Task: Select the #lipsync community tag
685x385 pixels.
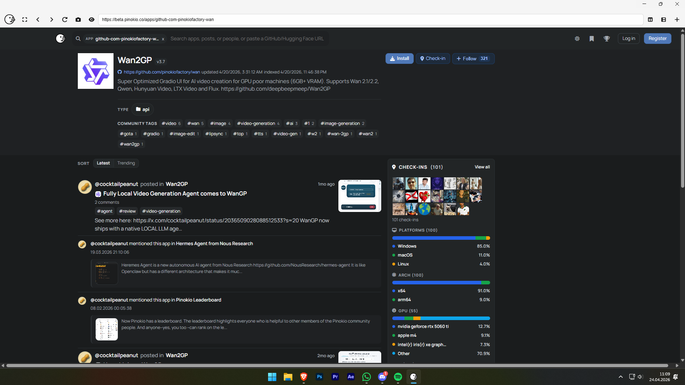Action: coord(216,134)
